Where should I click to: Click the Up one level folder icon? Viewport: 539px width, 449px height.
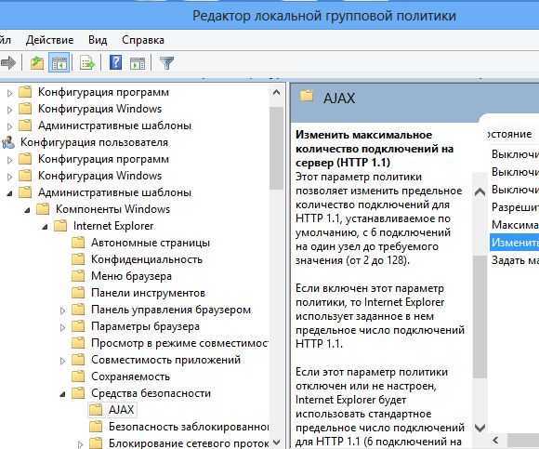tap(37, 63)
